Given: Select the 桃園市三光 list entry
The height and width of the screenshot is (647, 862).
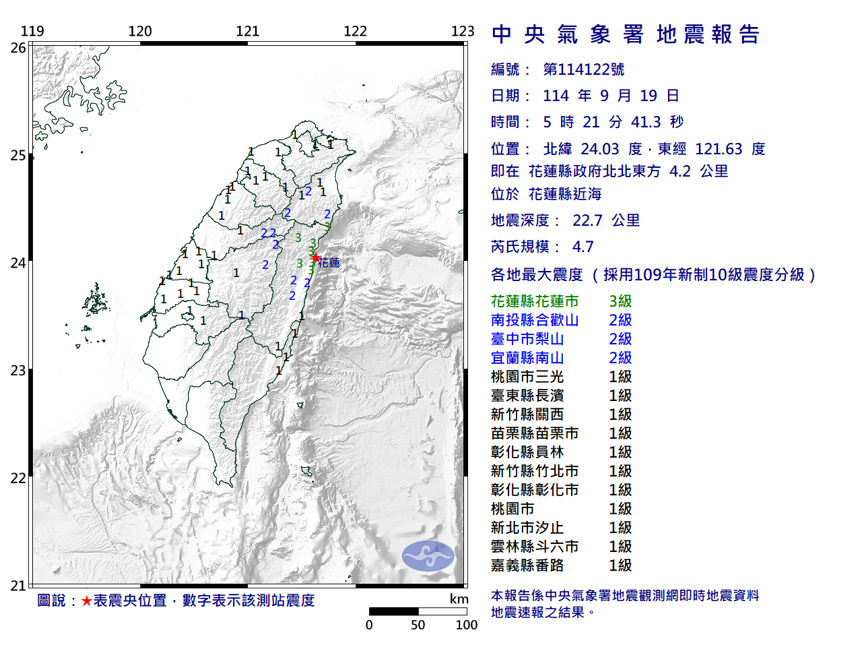Looking at the screenshot, I should click(560, 377).
